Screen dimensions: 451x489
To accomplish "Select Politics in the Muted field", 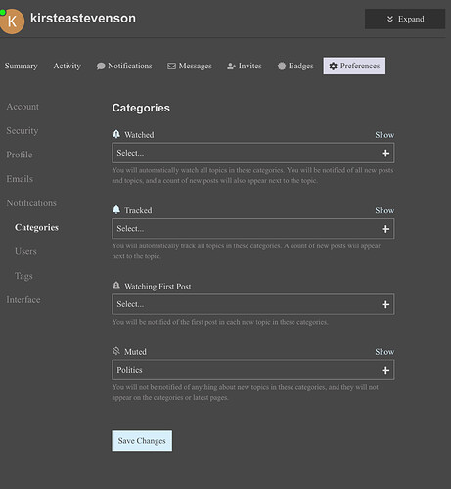I will click(x=129, y=370).
